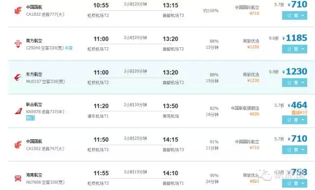Click the Air China logo for CA1502
The width and height of the screenshot is (315, 190).
(x=18, y=145)
